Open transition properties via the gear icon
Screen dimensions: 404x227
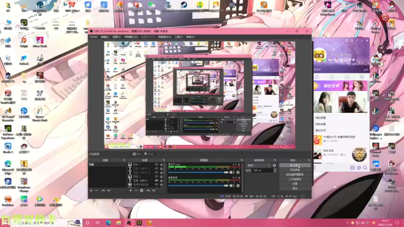pos(274,165)
